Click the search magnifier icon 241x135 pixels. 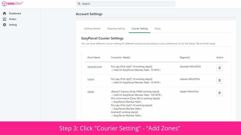79,4
